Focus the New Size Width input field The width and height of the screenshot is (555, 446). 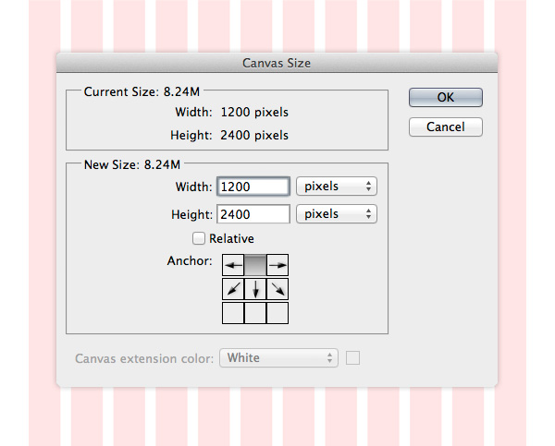click(x=253, y=187)
